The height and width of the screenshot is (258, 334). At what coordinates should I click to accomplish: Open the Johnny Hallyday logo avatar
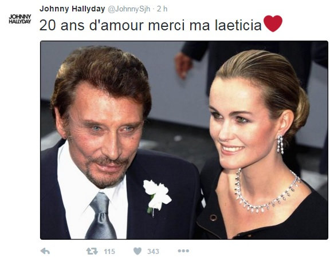tap(20, 19)
